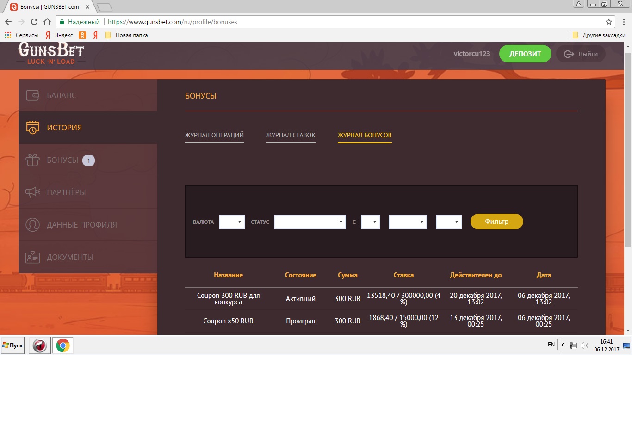This screenshot has width=632, height=444.
Task: Click the victorcu123 username
Action: [x=472, y=54]
